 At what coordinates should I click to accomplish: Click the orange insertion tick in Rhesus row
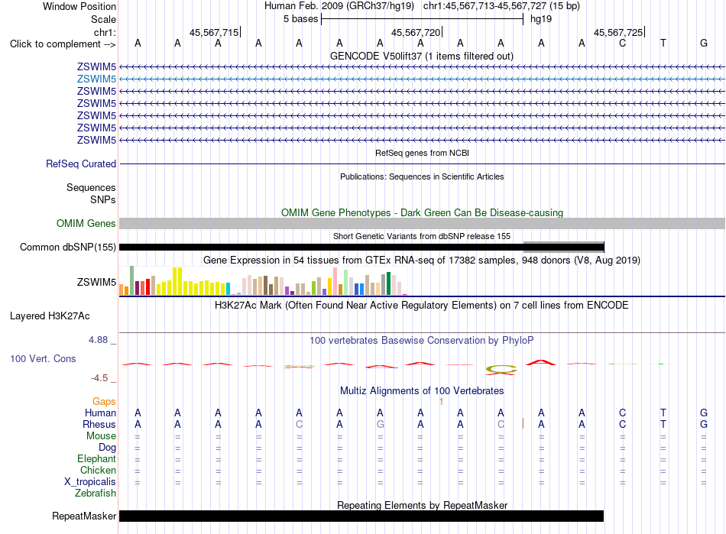pos(523,423)
